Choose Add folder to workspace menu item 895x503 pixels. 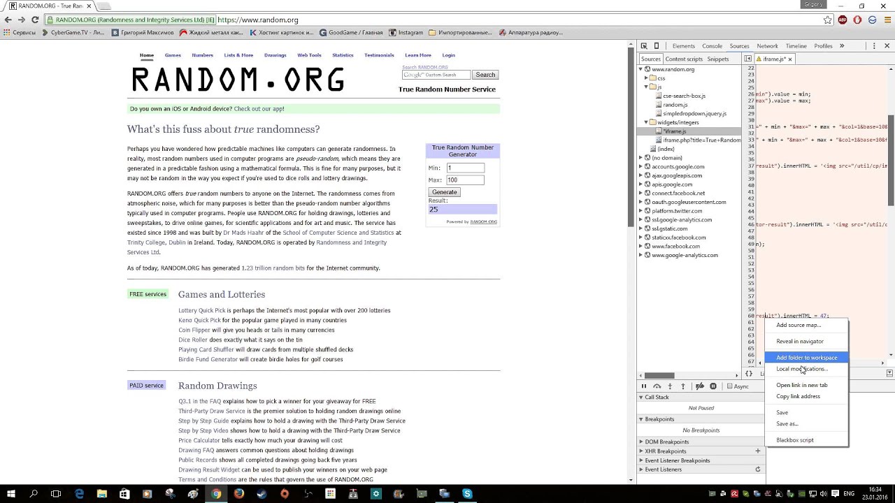tap(806, 358)
